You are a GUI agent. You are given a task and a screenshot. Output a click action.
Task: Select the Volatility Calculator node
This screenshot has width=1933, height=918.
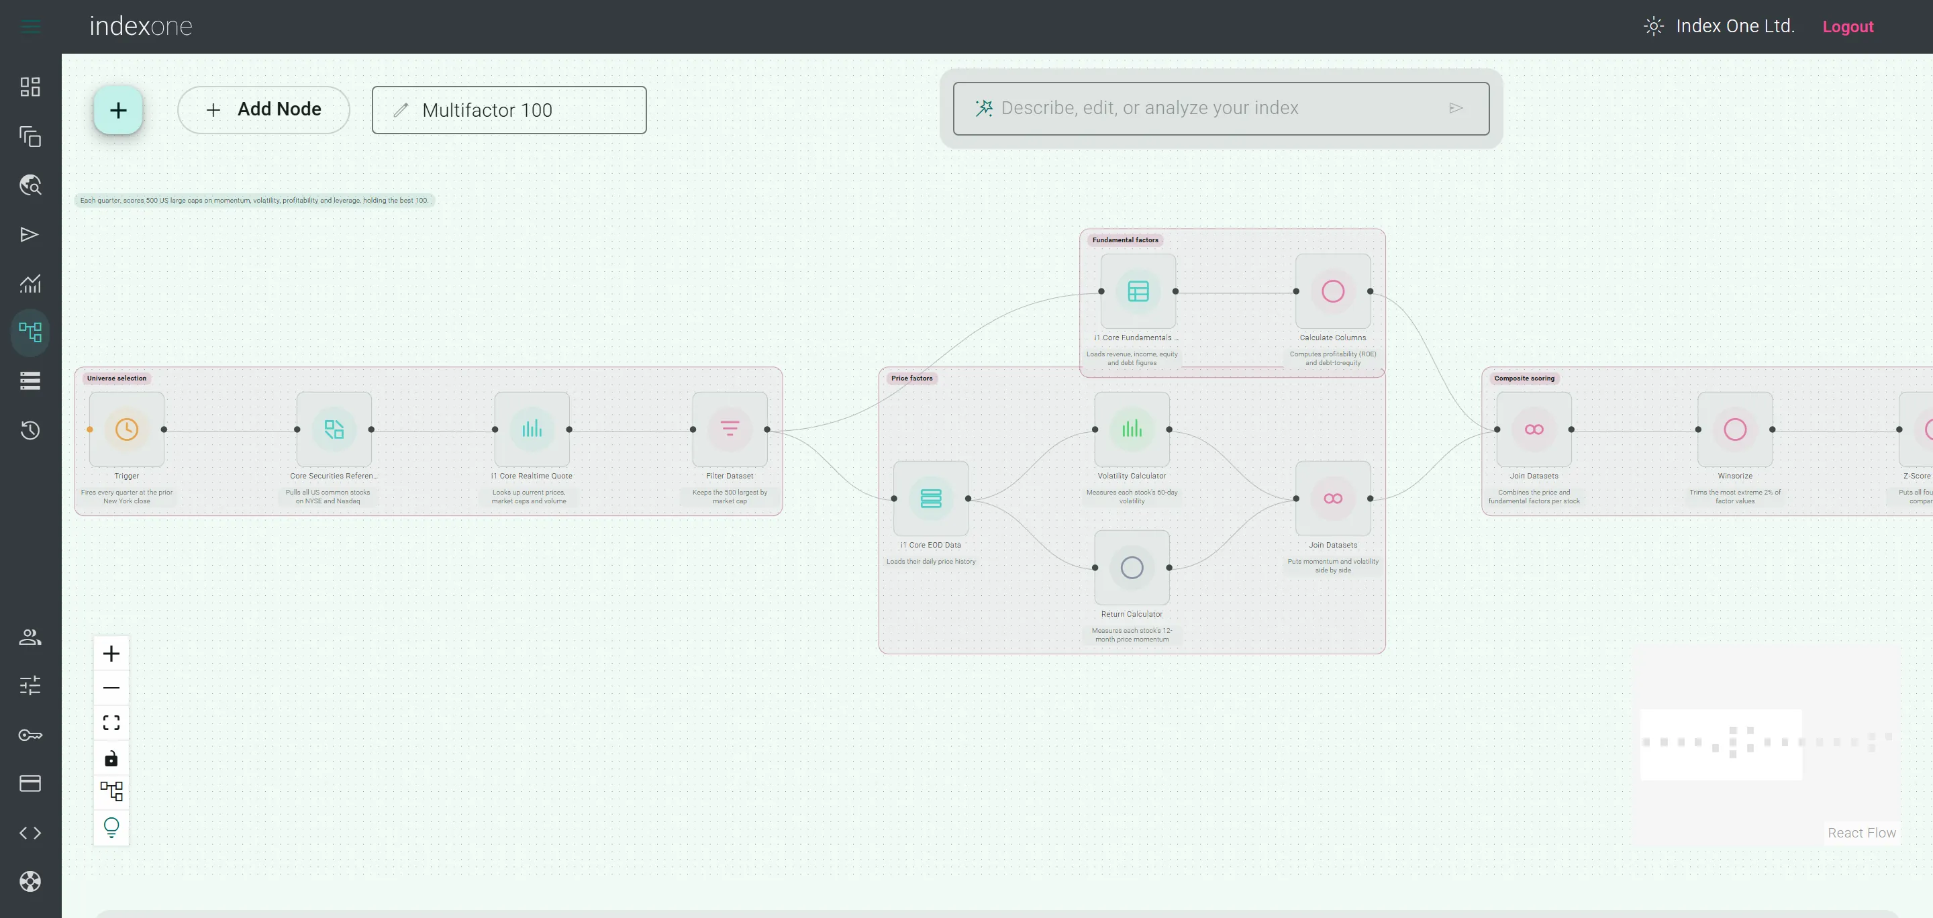tap(1132, 429)
